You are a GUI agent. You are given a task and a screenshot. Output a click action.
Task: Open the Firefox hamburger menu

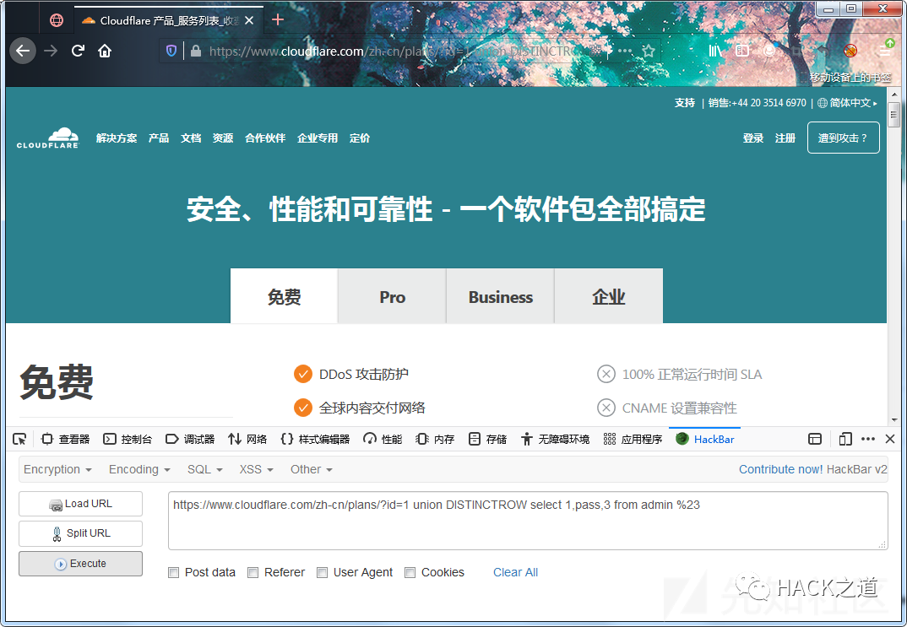pos(886,51)
